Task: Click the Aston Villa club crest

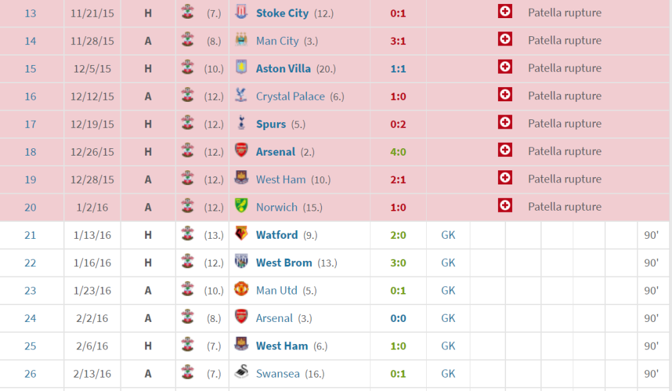Action: click(241, 68)
